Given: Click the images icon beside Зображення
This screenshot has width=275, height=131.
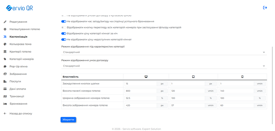Looking at the screenshot, I should pyautogui.click(x=5, y=74).
